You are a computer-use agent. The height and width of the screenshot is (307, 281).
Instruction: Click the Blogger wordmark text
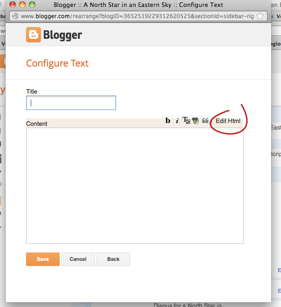tap(62, 35)
